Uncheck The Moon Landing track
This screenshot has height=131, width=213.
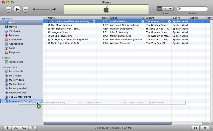49,25
